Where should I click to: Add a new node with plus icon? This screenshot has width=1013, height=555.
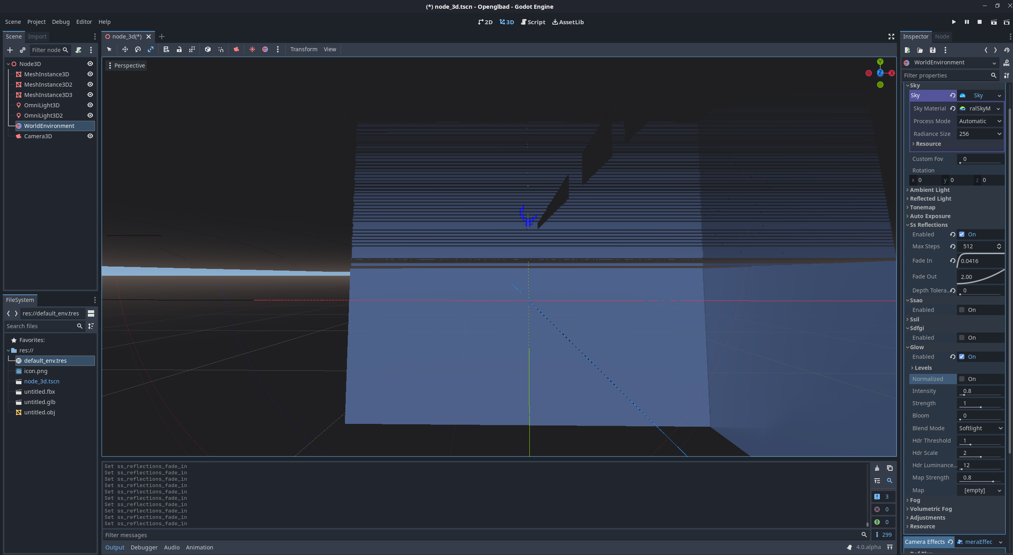[x=10, y=50]
